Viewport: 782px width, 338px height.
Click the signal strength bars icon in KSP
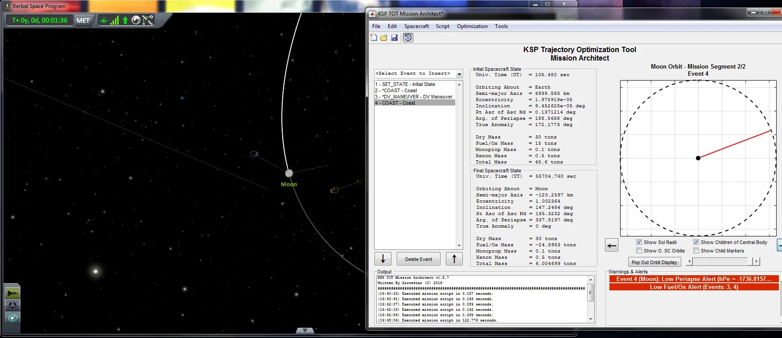[x=115, y=20]
